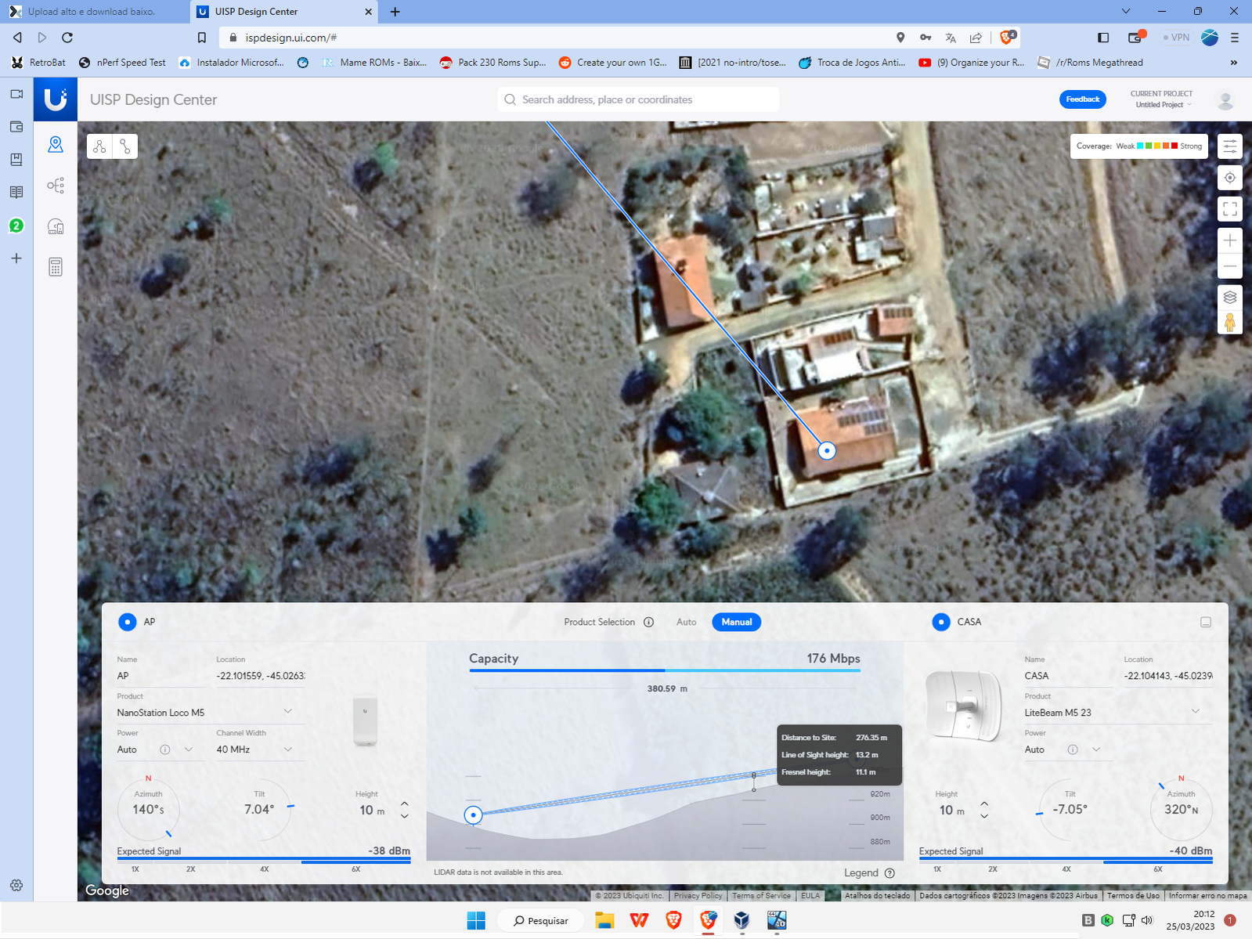
Task: Toggle the Brave VPN button
Action: click(x=1176, y=38)
